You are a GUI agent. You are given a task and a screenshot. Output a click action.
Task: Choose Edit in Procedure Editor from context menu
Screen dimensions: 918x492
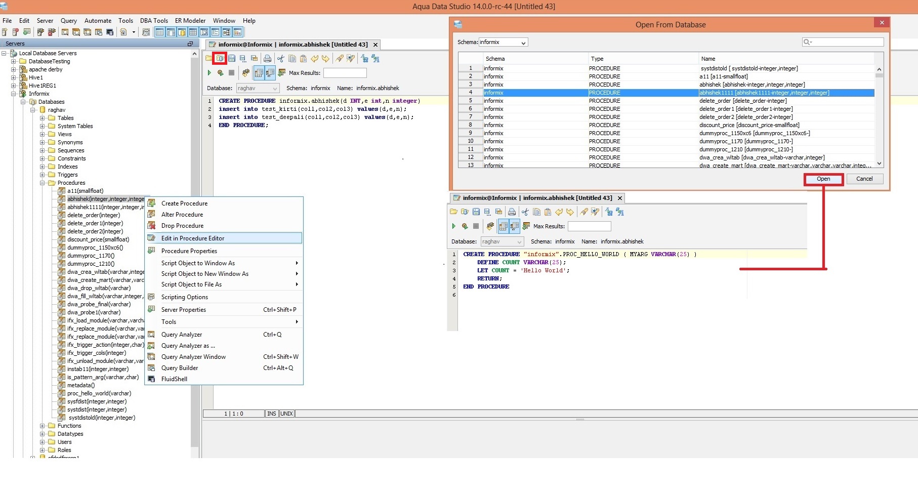coord(193,238)
